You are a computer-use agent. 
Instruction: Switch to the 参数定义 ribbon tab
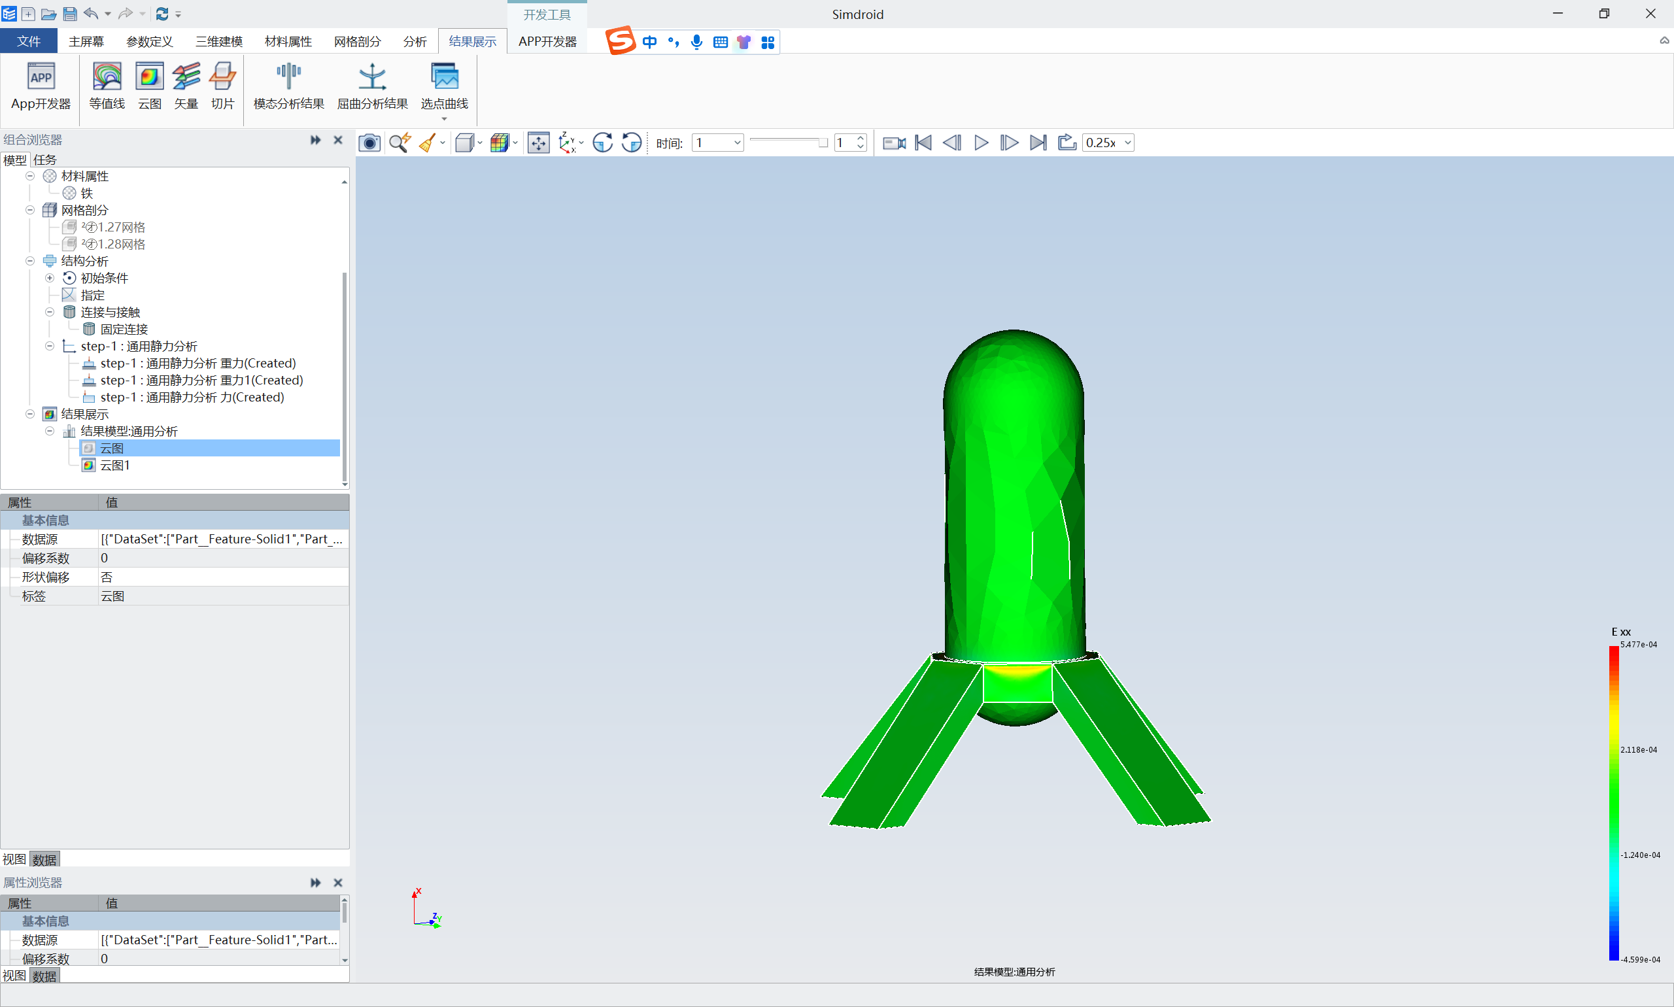150,41
